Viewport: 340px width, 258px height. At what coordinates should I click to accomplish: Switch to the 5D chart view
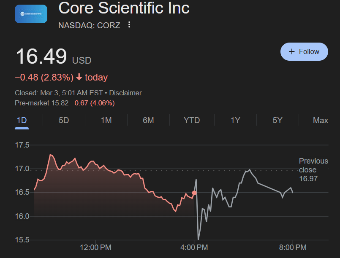pos(64,120)
